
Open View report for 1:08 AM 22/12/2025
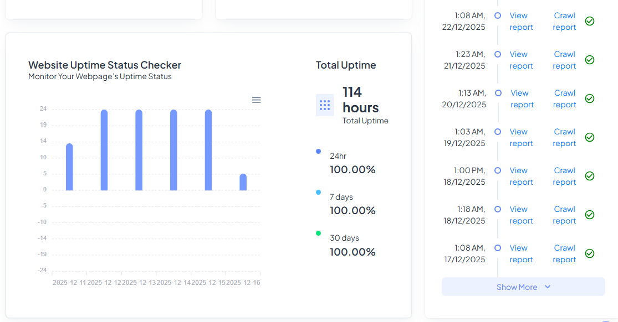(520, 22)
